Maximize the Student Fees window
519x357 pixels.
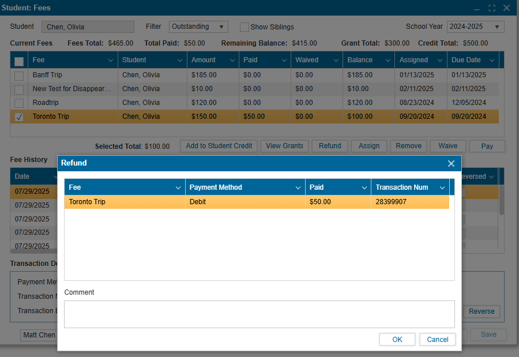coord(492,8)
